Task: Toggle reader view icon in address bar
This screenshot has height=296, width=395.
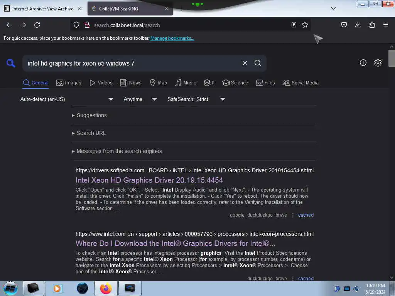Action: click(x=294, y=25)
